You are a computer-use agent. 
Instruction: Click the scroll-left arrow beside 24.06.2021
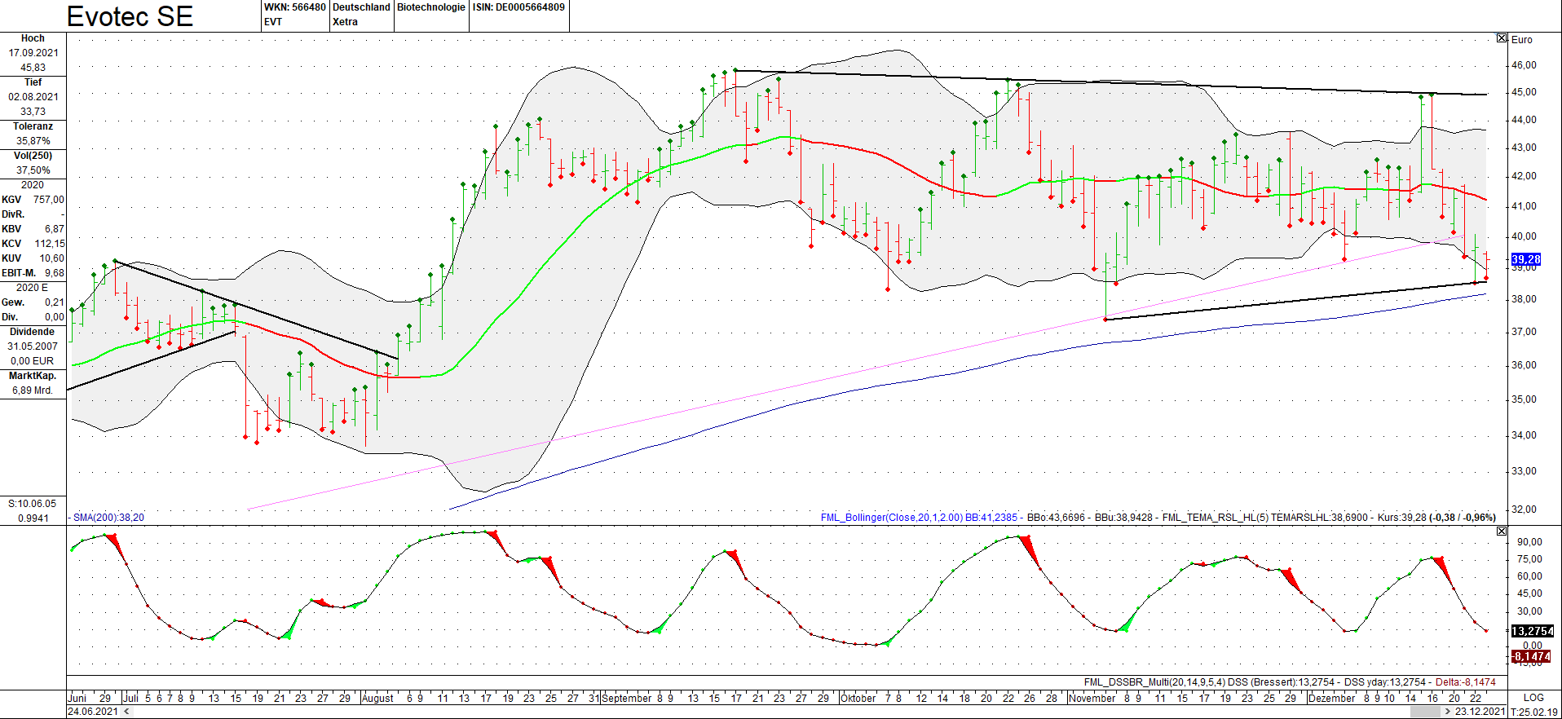point(126,712)
